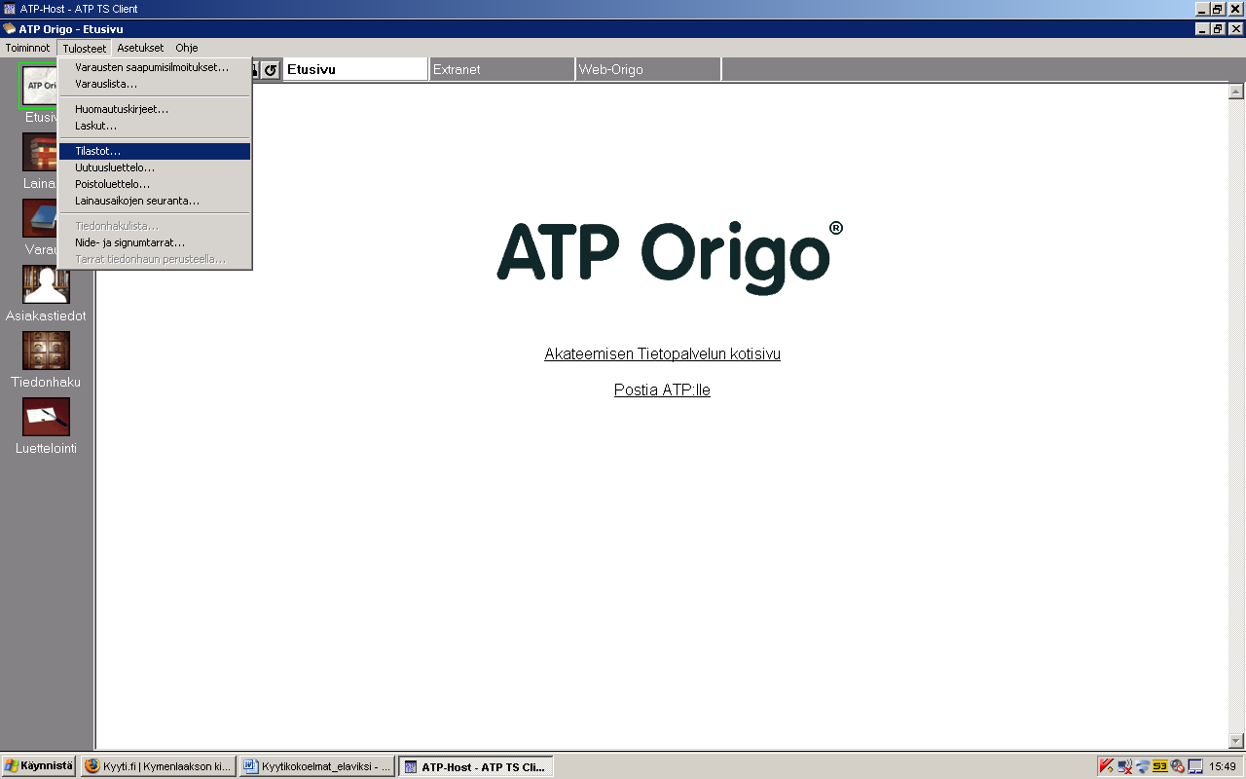Switch to the Extranet tab
1246x779 pixels.
502,69
